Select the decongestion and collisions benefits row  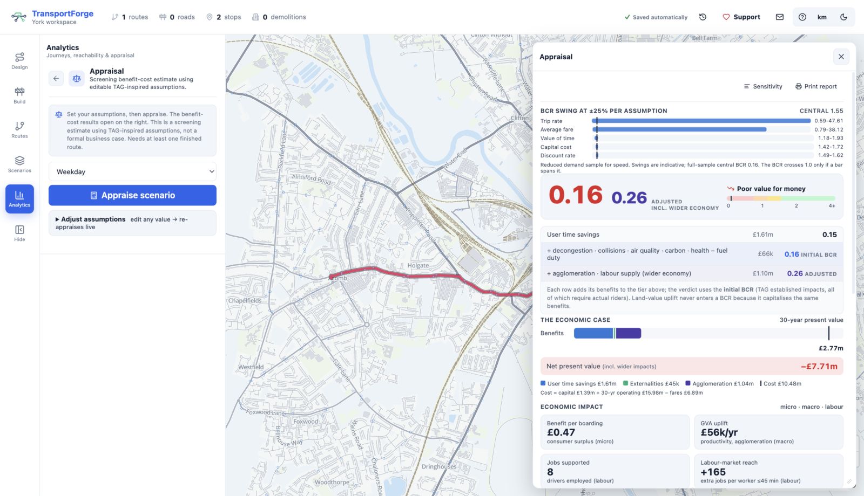(x=692, y=254)
